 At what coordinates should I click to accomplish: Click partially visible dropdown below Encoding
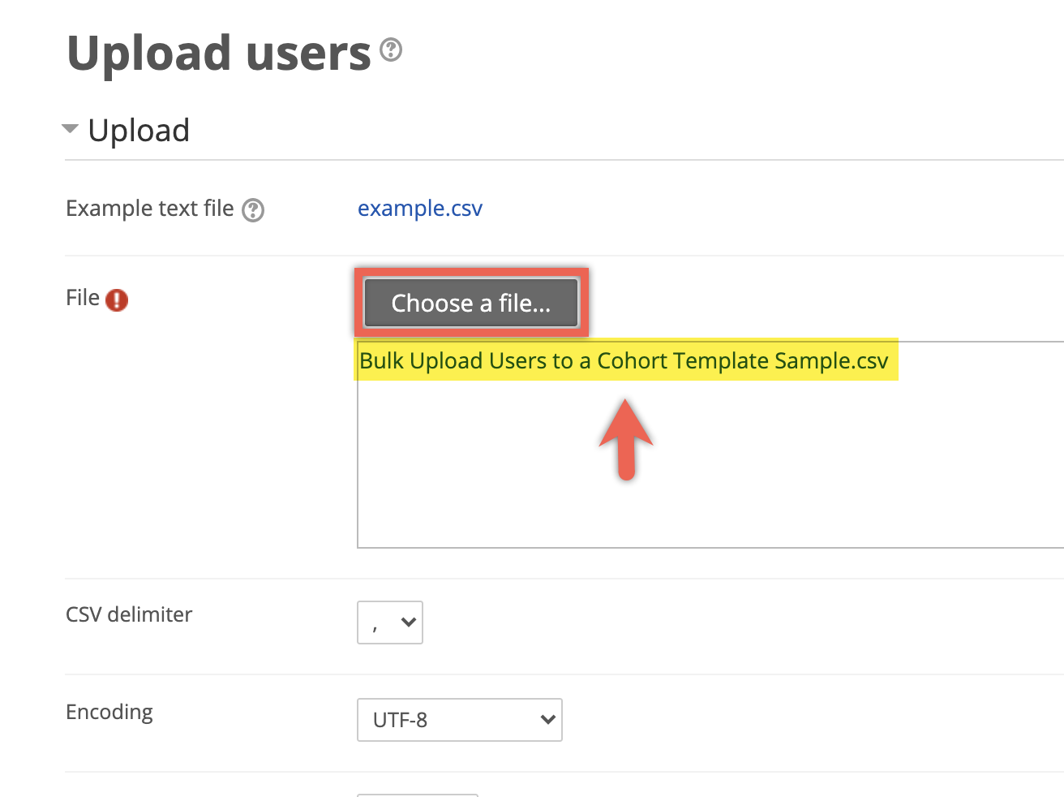pyautogui.click(x=418, y=795)
